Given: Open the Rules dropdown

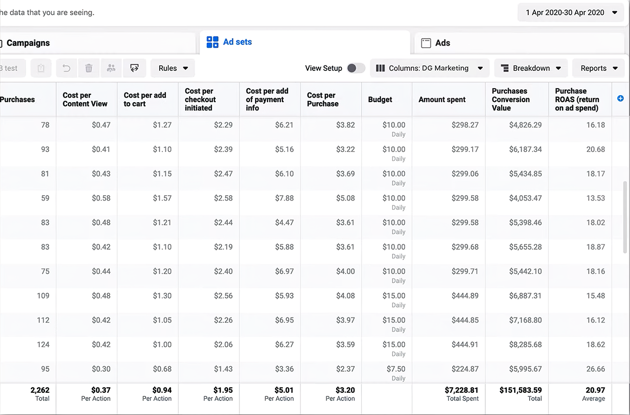Looking at the screenshot, I should tap(173, 68).
